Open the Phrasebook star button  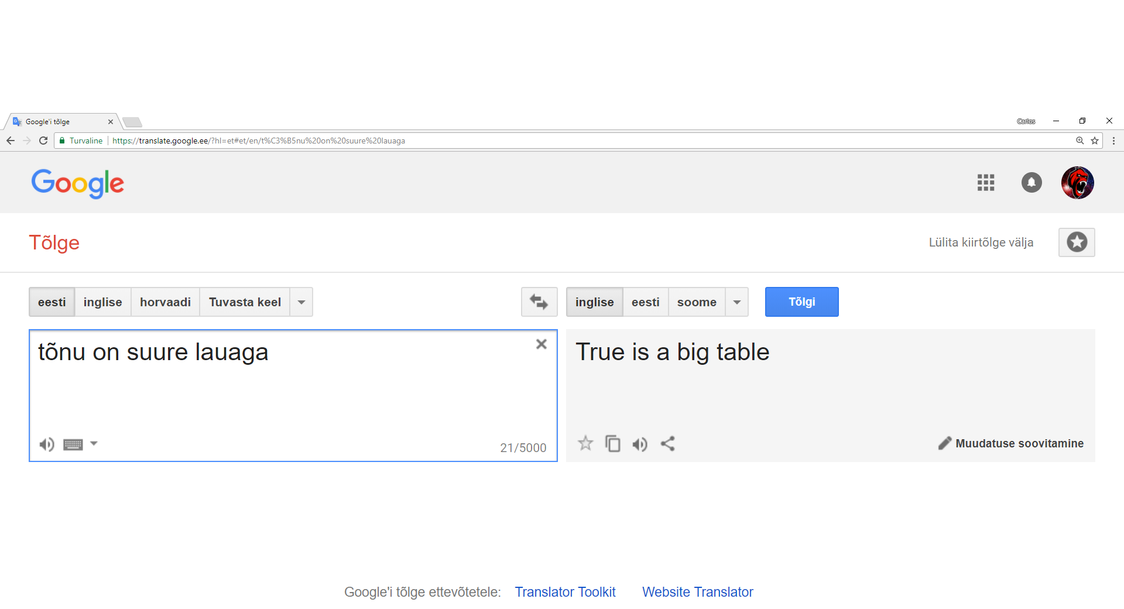click(x=1077, y=242)
